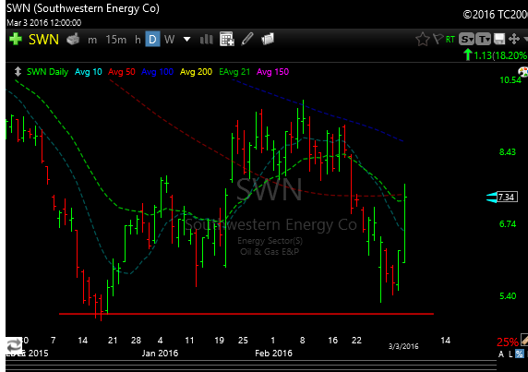Click the Mar 3 2016 12:00:00 timestamp
The width and height of the screenshot is (528, 372).
(43, 22)
